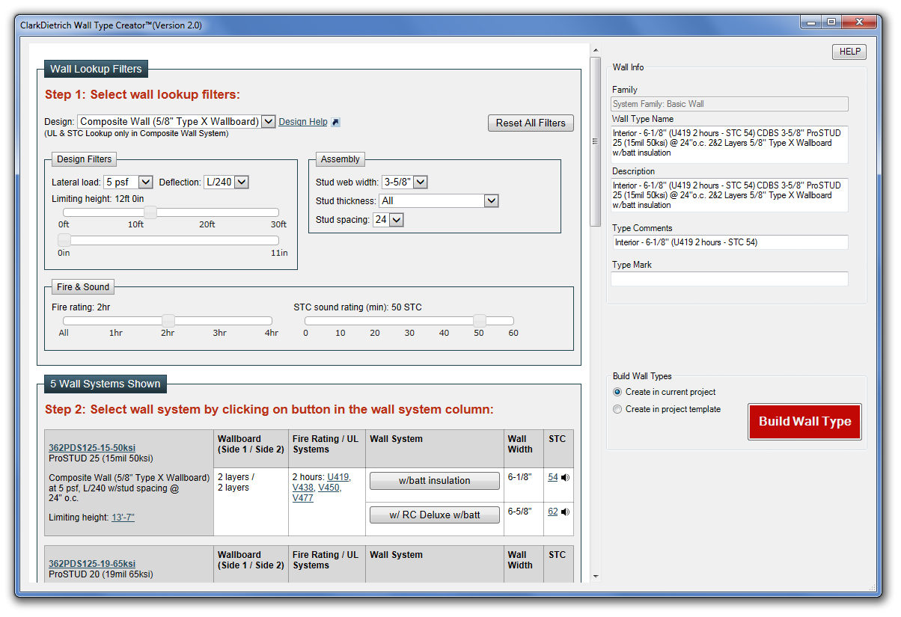Image resolution: width=901 pixels, height=617 pixels.
Task: Open the V477 UL system link
Action: click(x=303, y=498)
